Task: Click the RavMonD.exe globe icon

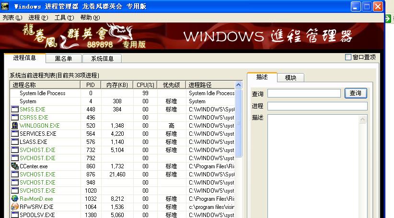Action: pos(15,198)
